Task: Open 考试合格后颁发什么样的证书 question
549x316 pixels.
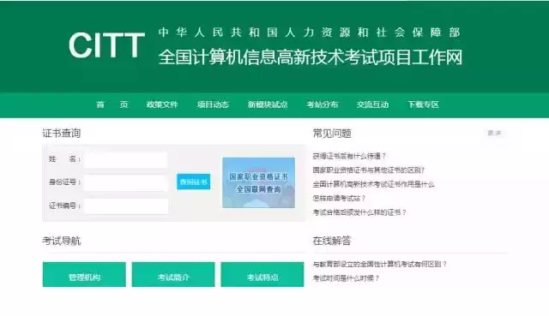Action: click(359, 212)
